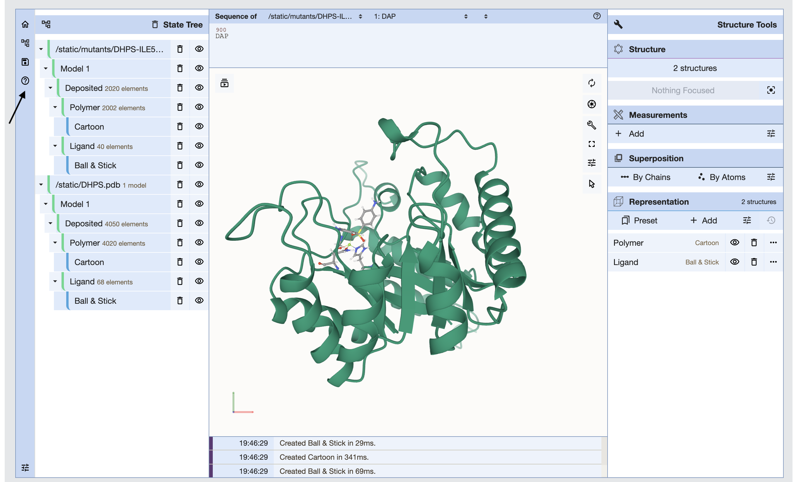Expand viewport to fullscreen mode
The width and height of the screenshot is (796, 482).
[x=591, y=144]
